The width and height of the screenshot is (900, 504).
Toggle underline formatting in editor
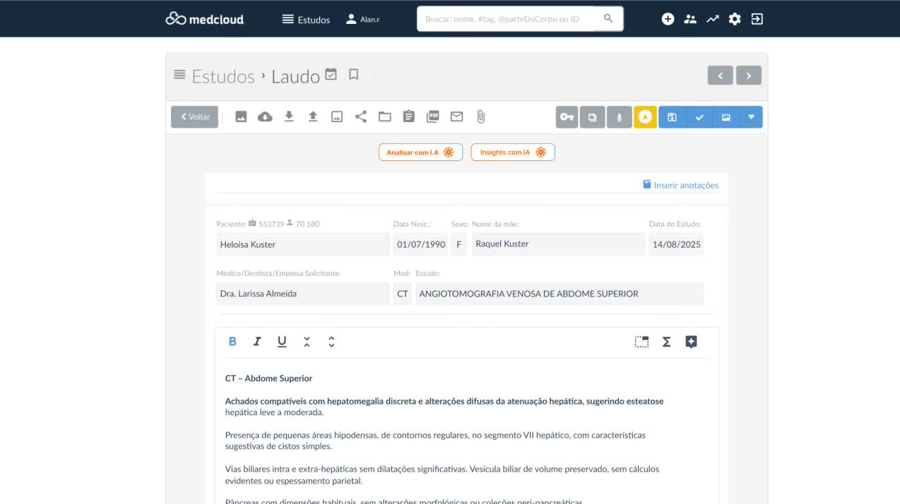tap(282, 342)
